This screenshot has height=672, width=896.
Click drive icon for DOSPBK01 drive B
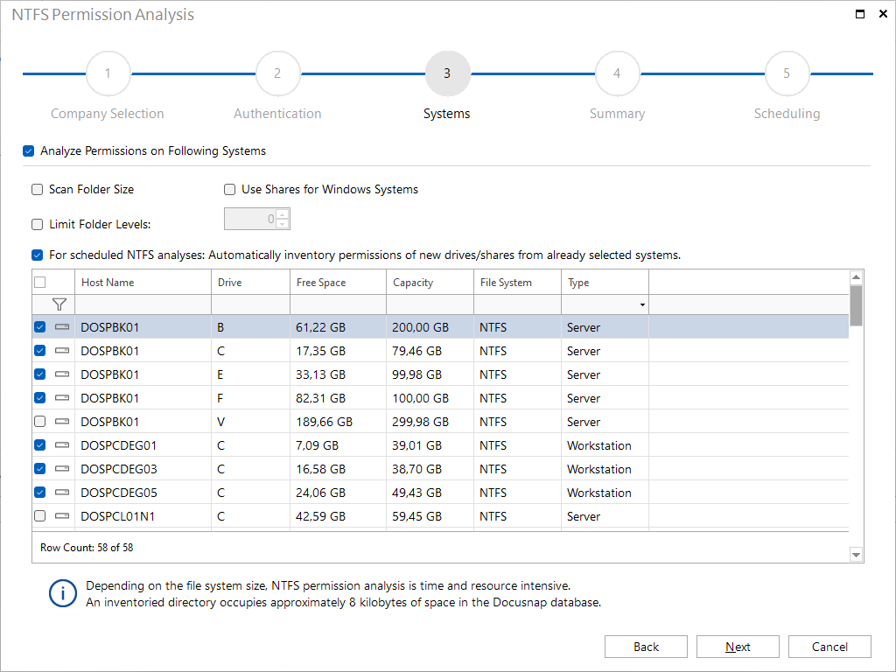(x=62, y=327)
